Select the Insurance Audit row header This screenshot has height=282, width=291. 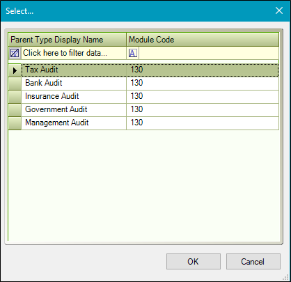tap(15, 97)
